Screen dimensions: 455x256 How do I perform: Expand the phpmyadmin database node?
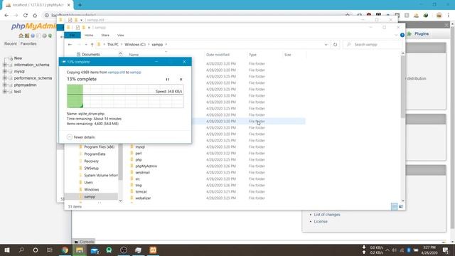coord(4,85)
